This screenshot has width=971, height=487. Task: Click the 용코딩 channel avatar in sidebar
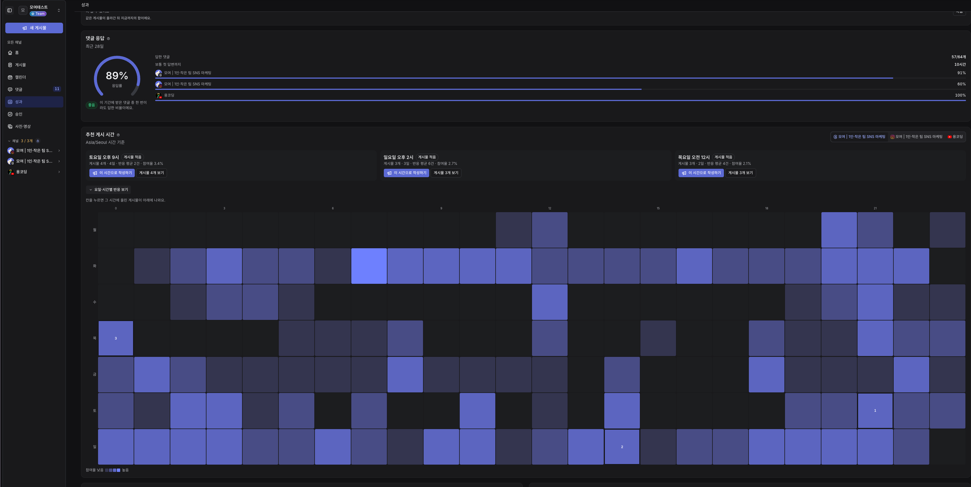pos(11,172)
